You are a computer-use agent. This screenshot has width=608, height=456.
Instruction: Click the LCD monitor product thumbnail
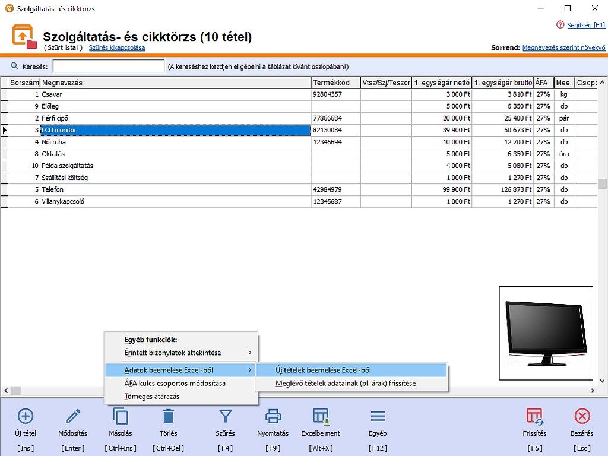tap(546, 333)
